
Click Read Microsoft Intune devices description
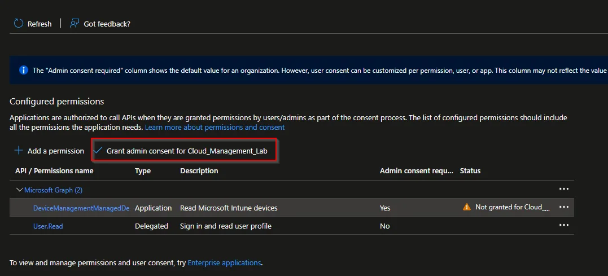click(229, 208)
